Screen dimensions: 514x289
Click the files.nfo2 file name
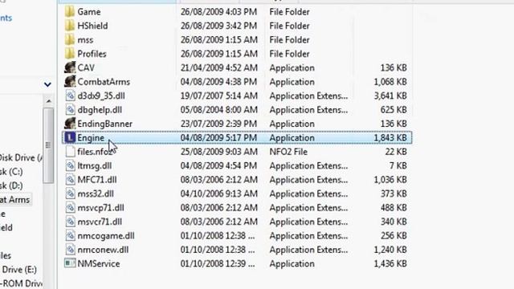pyautogui.click(x=96, y=152)
